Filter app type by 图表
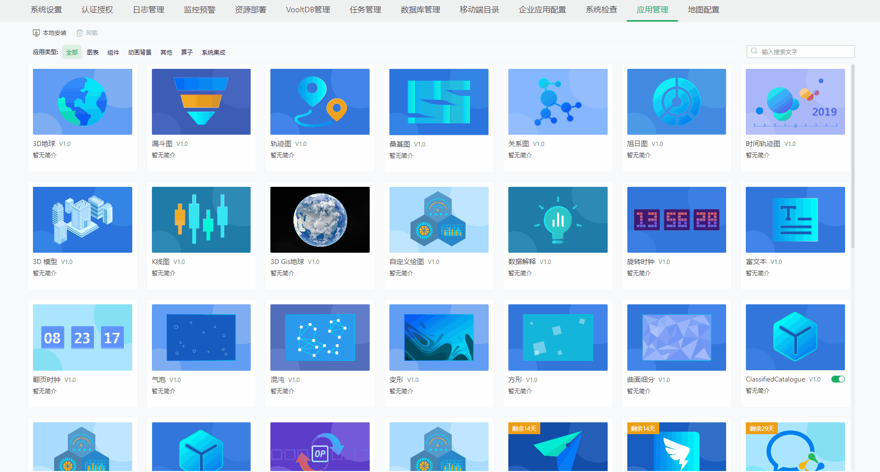Viewport: 880px width, 472px height. click(x=92, y=52)
